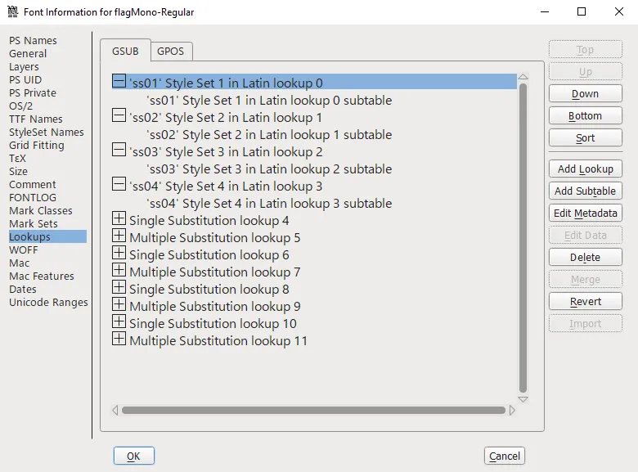Click the vertical scrollbar up arrow
638x472 pixels.
click(523, 77)
